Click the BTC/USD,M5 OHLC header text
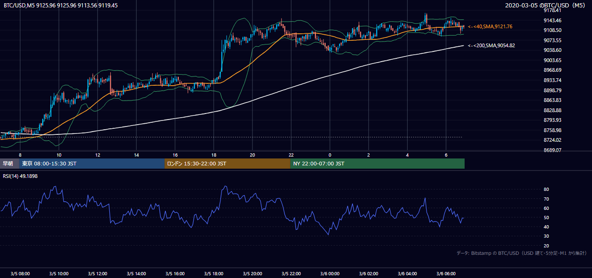 coord(60,6)
